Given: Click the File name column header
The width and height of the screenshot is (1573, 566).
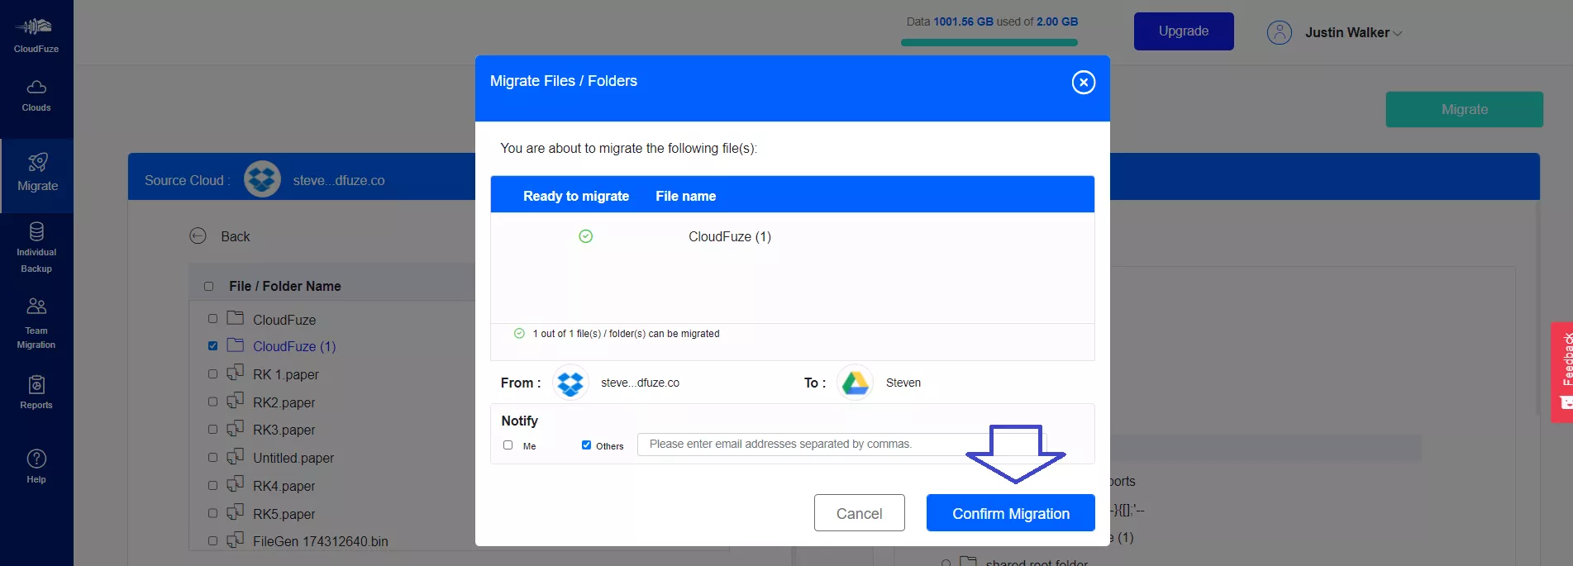Looking at the screenshot, I should [685, 196].
